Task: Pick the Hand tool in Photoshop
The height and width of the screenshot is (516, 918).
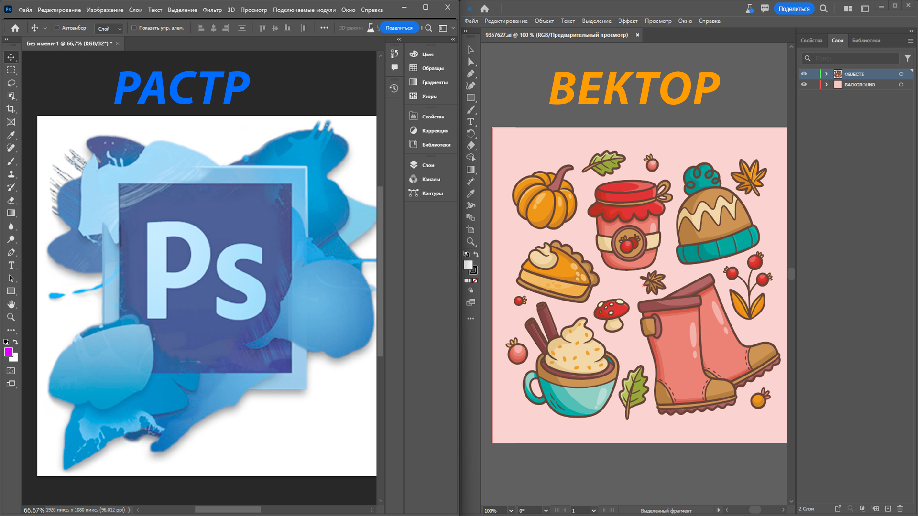Action: click(x=11, y=304)
